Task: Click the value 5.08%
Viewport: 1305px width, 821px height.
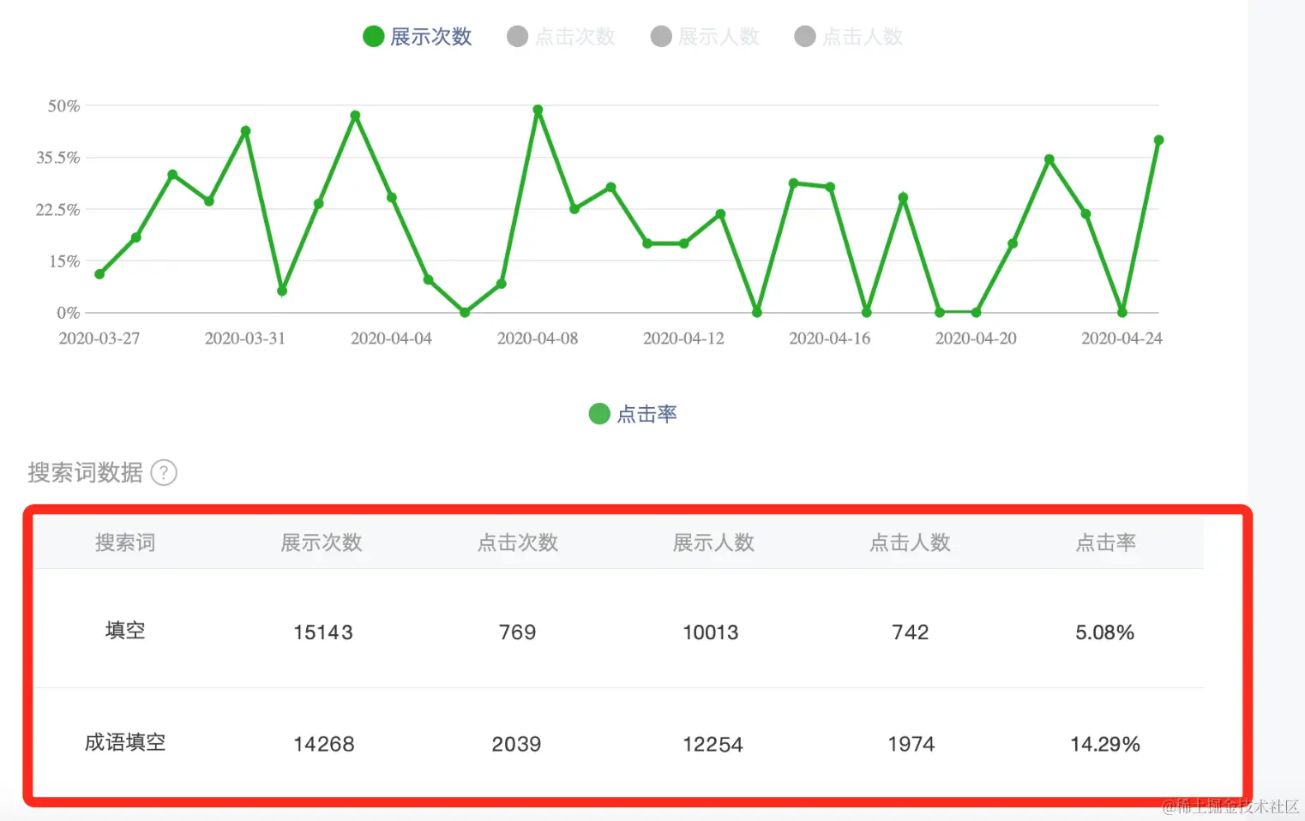Action: click(x=1105, y=632)
